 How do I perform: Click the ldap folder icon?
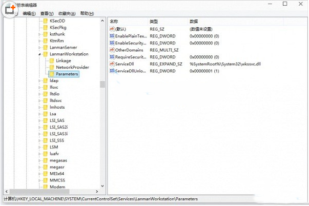[x=46, y=80]
